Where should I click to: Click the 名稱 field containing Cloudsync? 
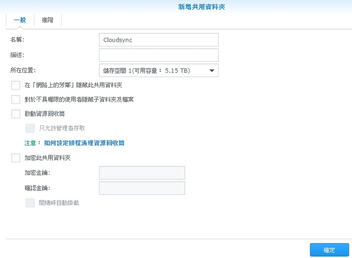159,40
